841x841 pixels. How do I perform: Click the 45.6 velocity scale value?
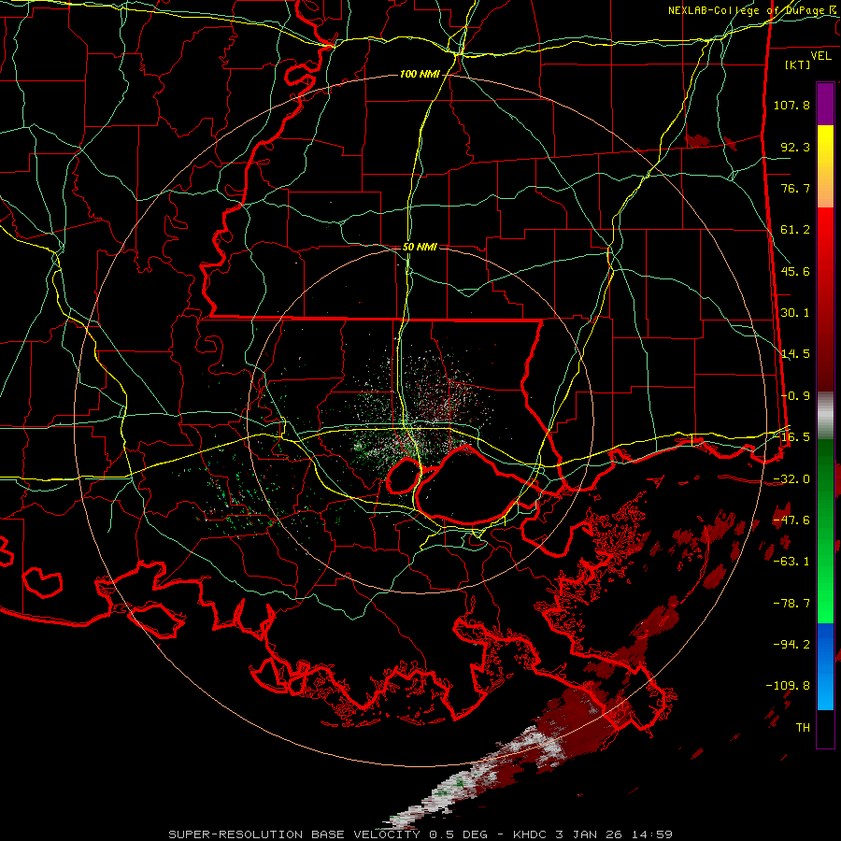click(x=795, y=271)
